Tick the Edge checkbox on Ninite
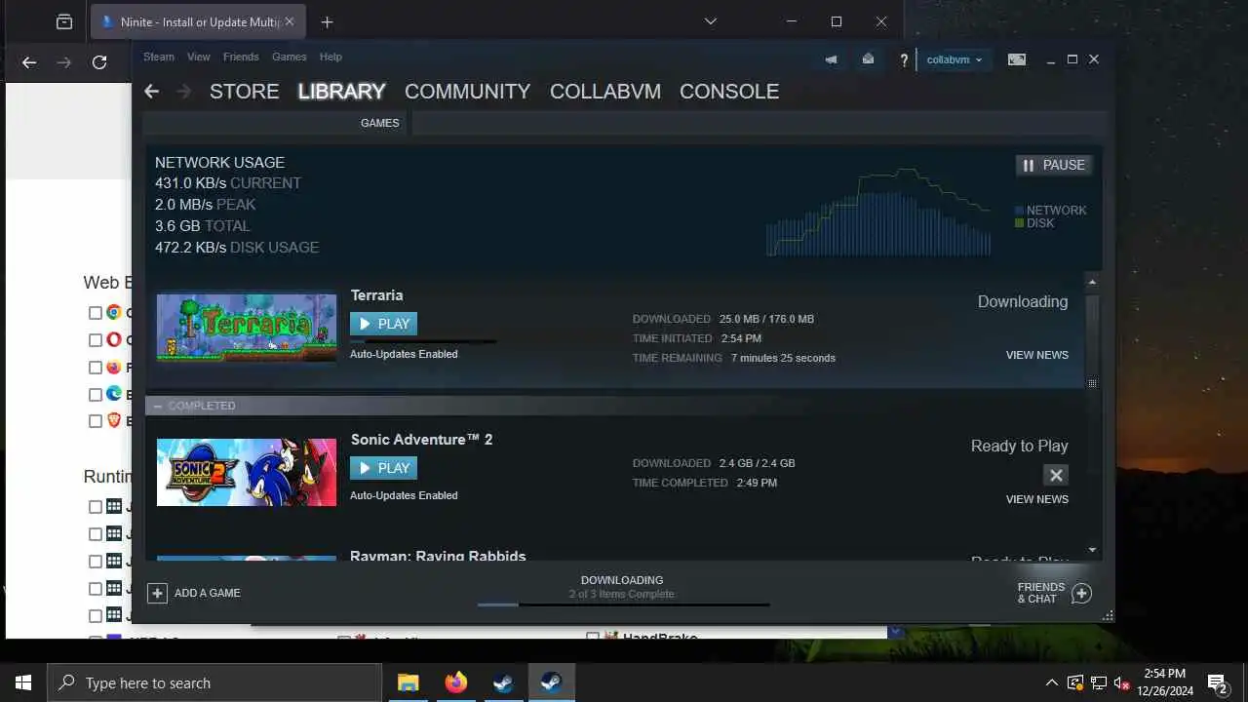The height and width of the screenshot is (702, 1248). point(96,395)
